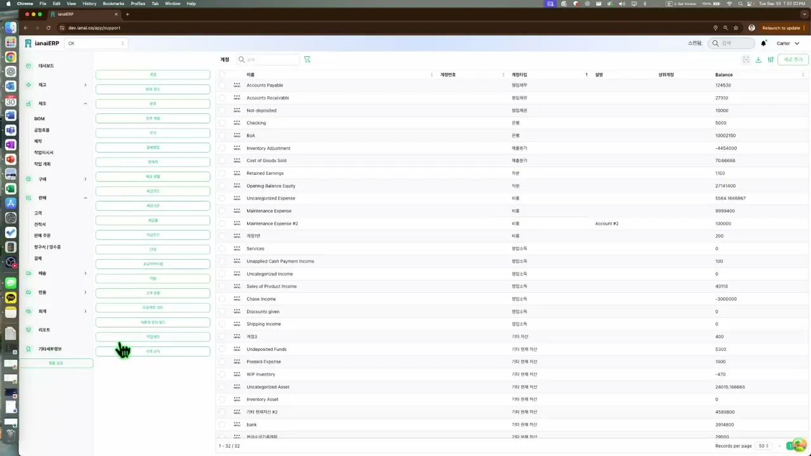Viewport: 811px width, 456px height.
Task: Collapse the 제조 sidebar section chevron
Action: coord(86,103)
